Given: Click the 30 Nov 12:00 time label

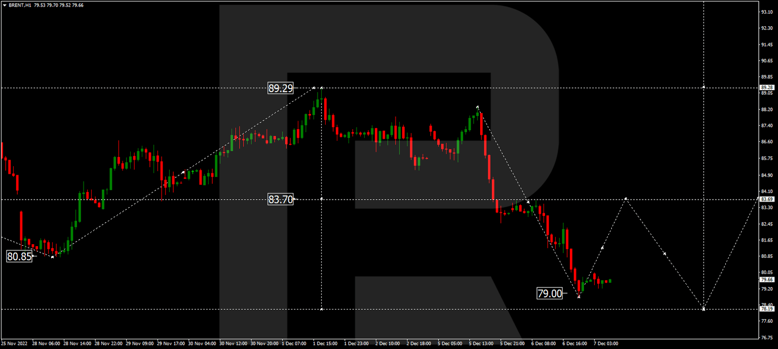Looking at the screenshot, I should 234,343.
